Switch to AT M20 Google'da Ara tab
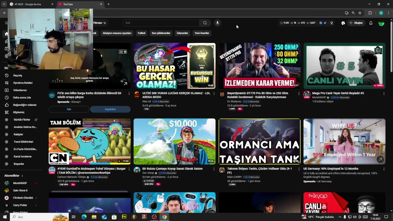The image size is (393, 221). [x=32, y=4]
